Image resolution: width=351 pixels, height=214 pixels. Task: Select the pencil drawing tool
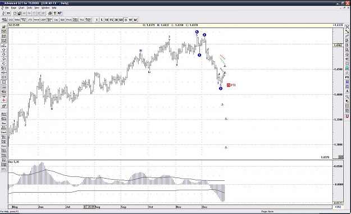[x=347, y=31]
